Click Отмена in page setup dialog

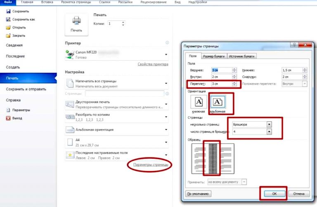[299, 194]
